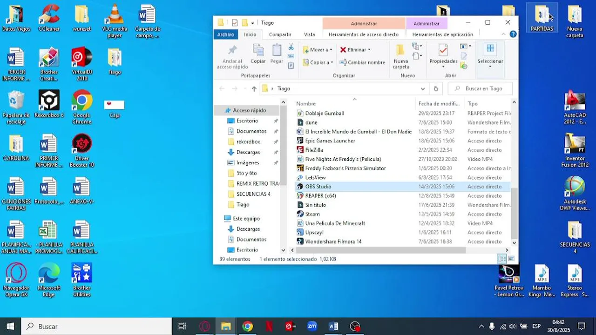Image resolution: width=596 pixels, height=335 pixels.
Task: Click the Windows Start button
Action: pos(10,326)
